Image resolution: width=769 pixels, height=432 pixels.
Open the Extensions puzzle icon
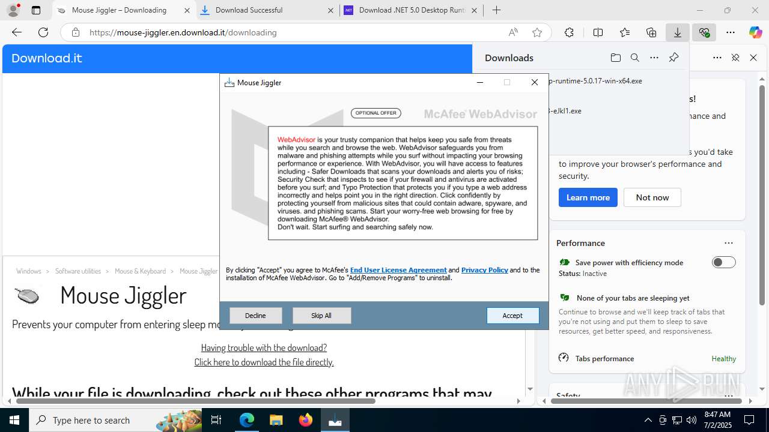(x=569, y=32)
